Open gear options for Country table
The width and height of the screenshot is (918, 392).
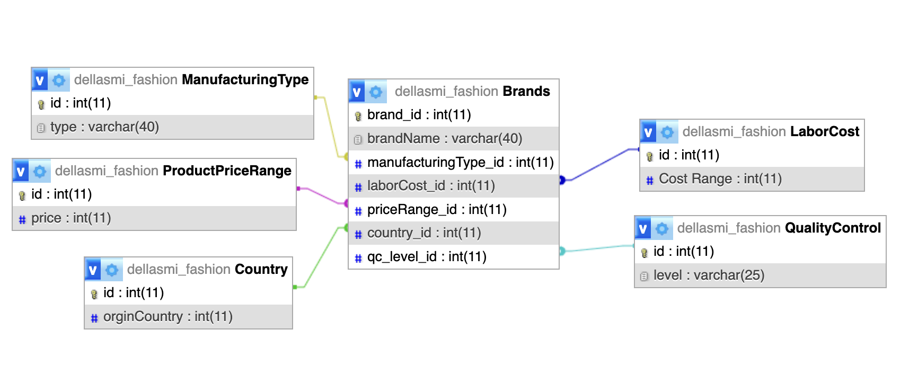112,270
